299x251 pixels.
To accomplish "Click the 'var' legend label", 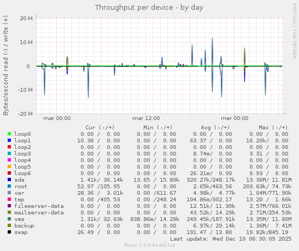I will pos(19,193).
